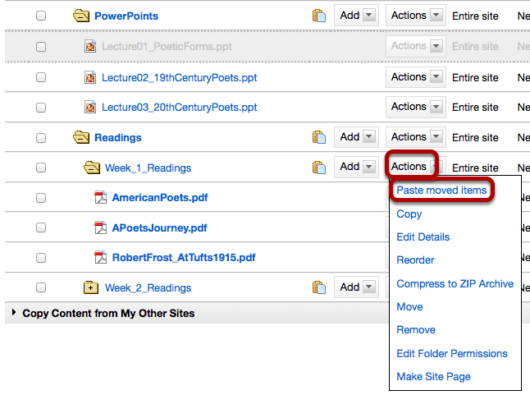
Task: Click paste clipboard icon in Readings row
Action: (319, 137)
